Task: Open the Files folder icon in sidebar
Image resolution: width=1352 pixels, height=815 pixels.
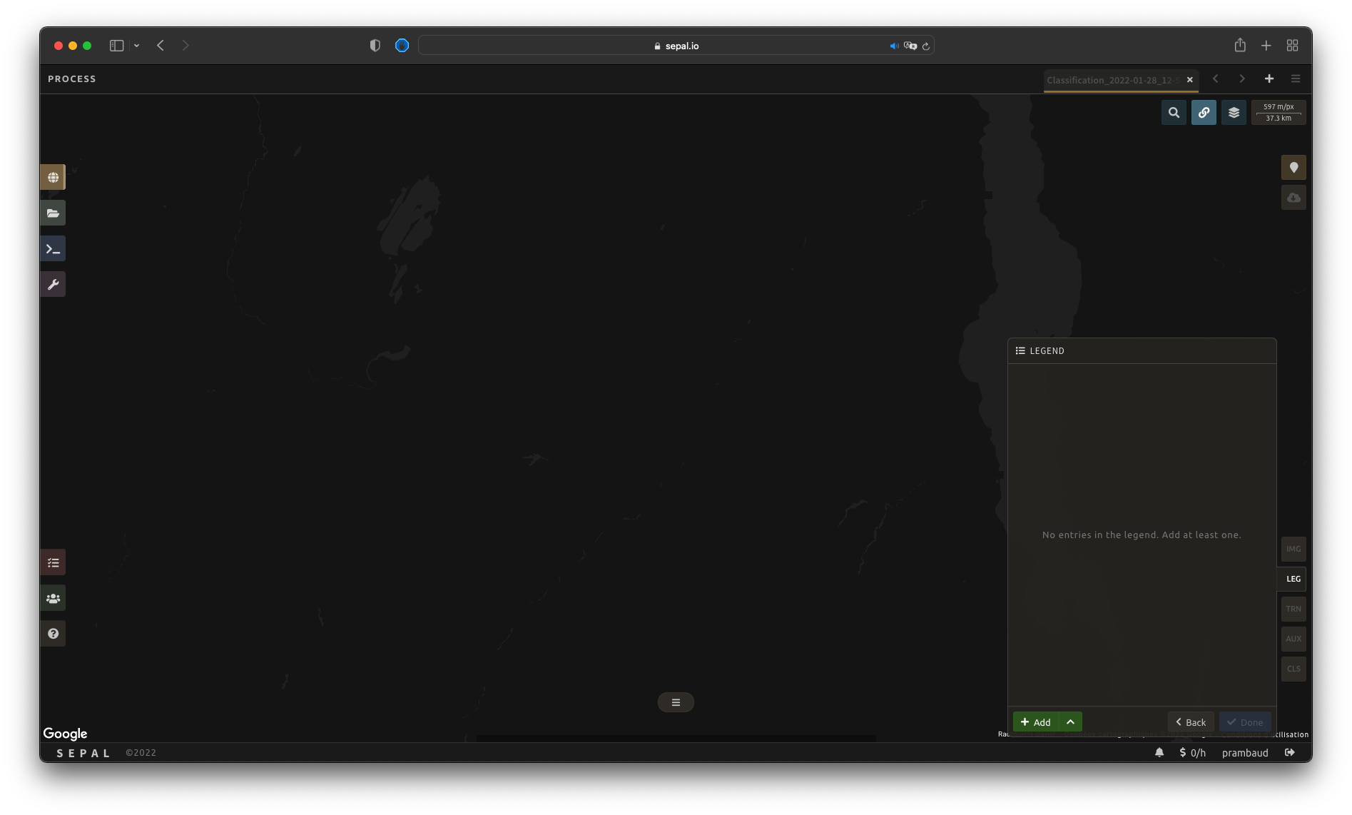Action: click(53, 213)
